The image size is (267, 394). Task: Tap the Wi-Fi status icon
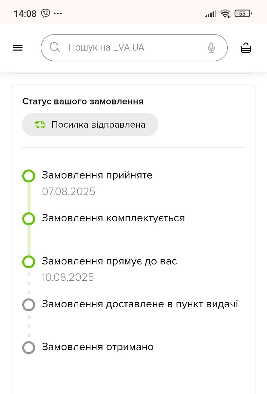click(x=225, y=13)
